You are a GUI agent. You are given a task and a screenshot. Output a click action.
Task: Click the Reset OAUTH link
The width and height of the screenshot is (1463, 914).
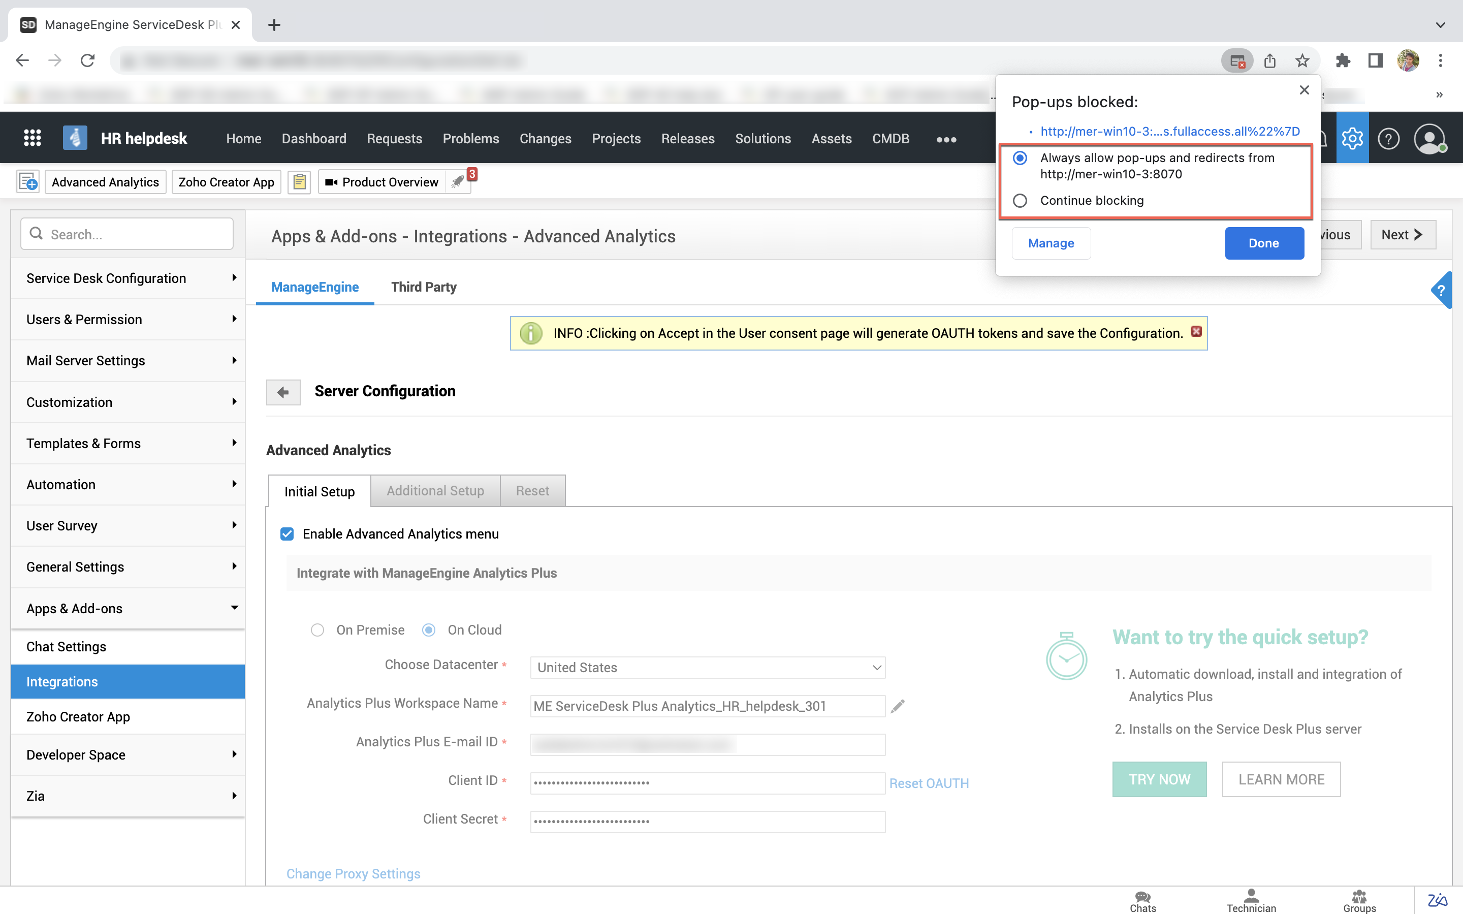(929, 783)
